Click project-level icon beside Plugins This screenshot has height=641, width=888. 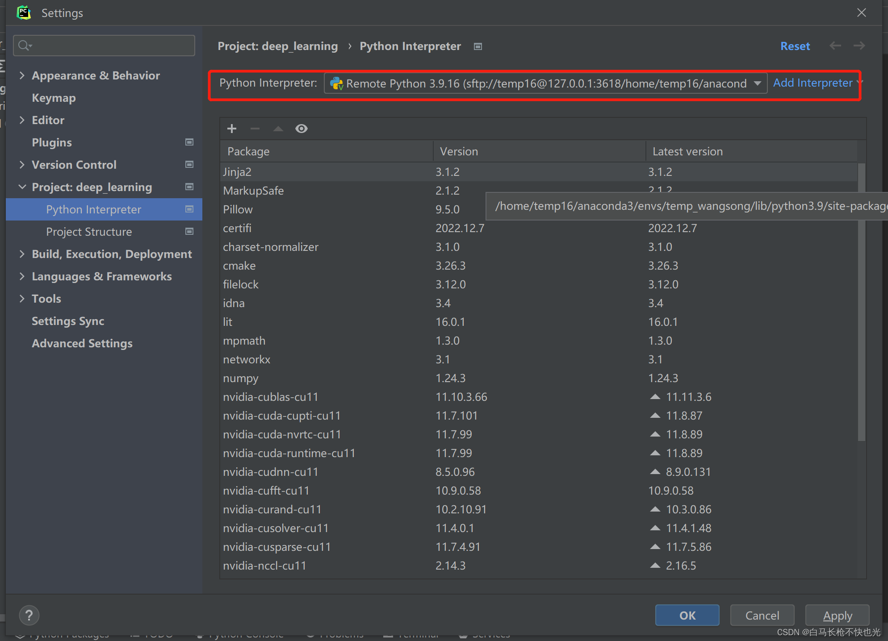tap(189, 142)
